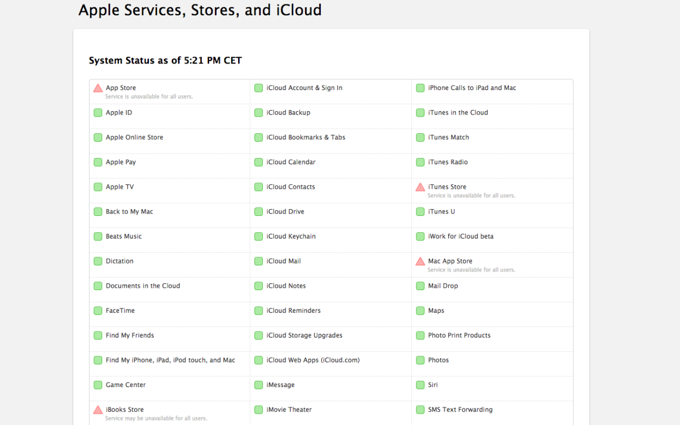Click the iTunes Store outage warning icon
The width and height of the screenshot is (680, 425).
pos(420,187)
